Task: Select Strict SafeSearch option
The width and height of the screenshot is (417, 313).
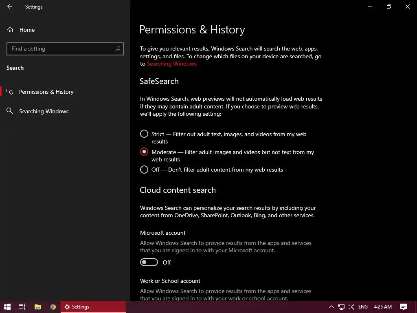Action: point(144,134)
